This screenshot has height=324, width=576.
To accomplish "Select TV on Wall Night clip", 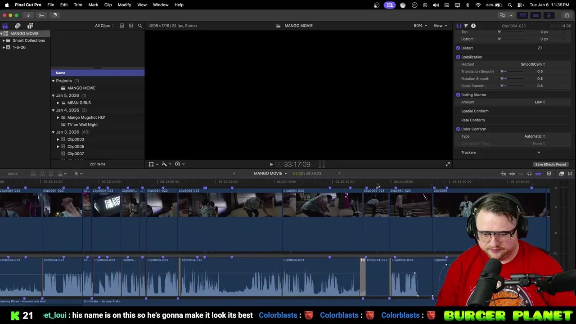I will click(82, 125).
